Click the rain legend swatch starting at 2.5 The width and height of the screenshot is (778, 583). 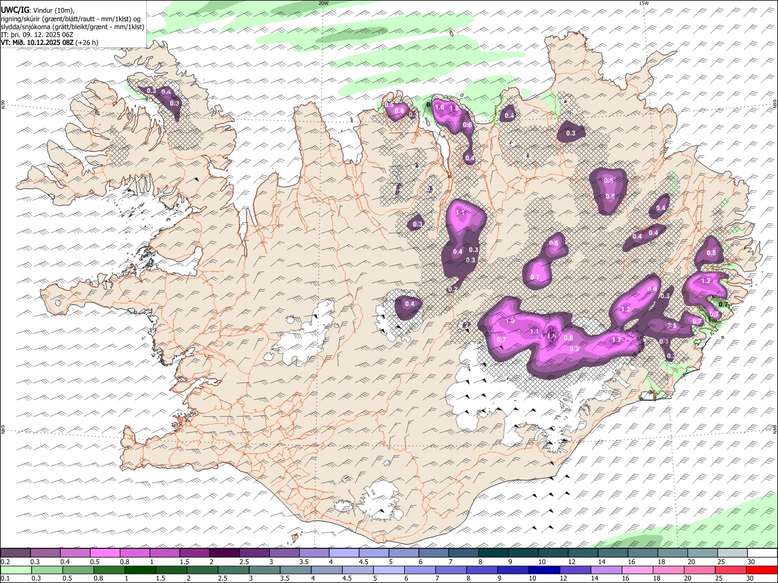(233, 570)
